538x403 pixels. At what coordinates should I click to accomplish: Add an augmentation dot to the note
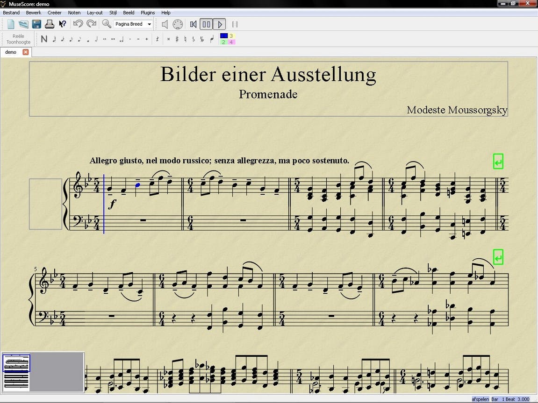coord(130,39)
